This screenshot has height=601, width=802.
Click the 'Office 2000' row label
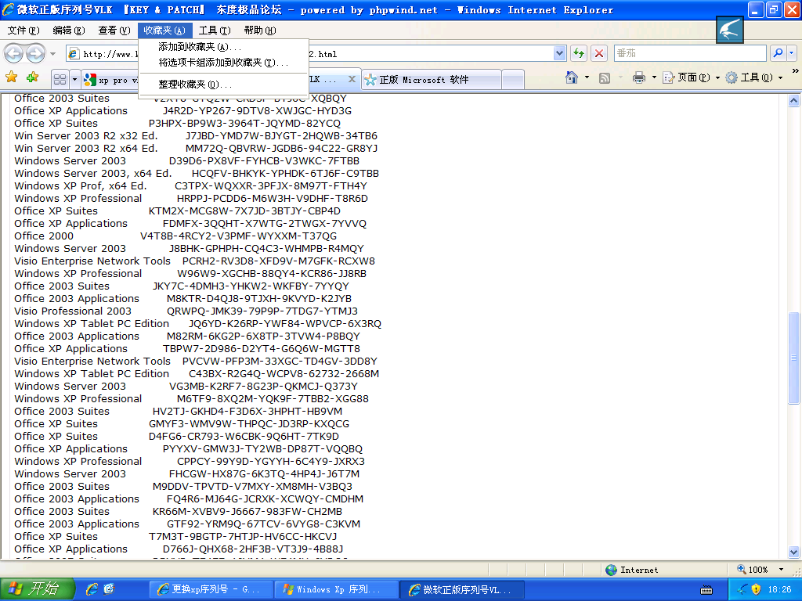click(x=44, y=236)
